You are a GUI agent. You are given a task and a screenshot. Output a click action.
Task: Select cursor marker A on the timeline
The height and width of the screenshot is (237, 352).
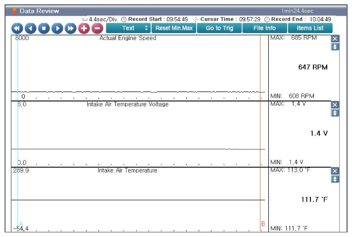[20, 224]
